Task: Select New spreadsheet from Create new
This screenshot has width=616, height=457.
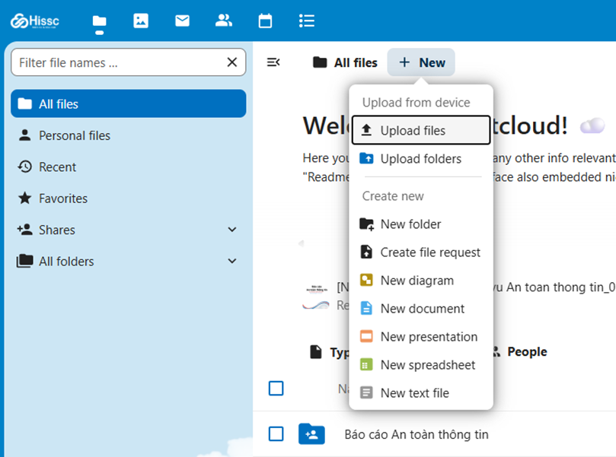Action: click(427, 365)
